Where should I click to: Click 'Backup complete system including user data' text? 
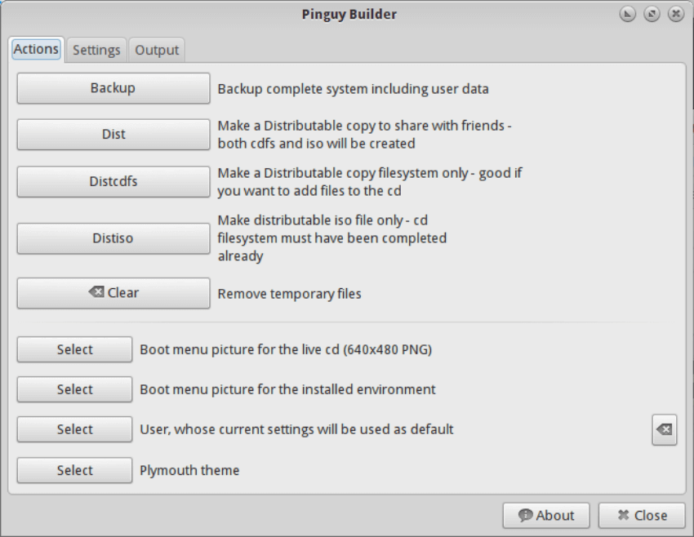coord(354,89)
